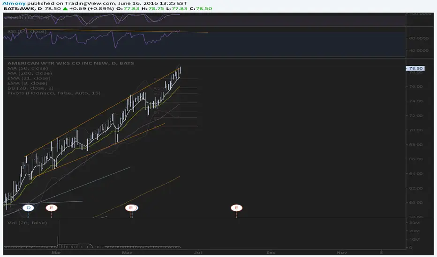Select the MA (50, close) indicator label

(28, 68)
